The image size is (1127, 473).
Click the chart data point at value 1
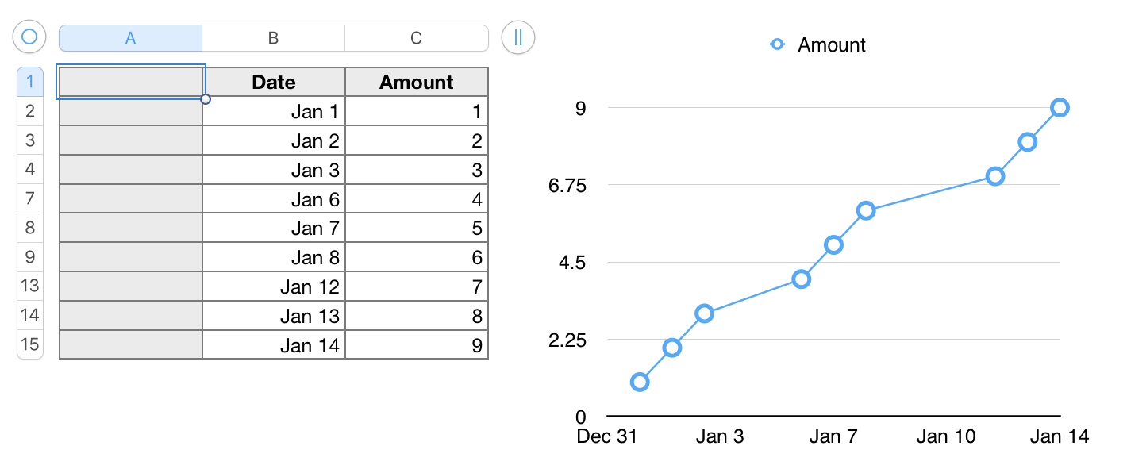640,382
